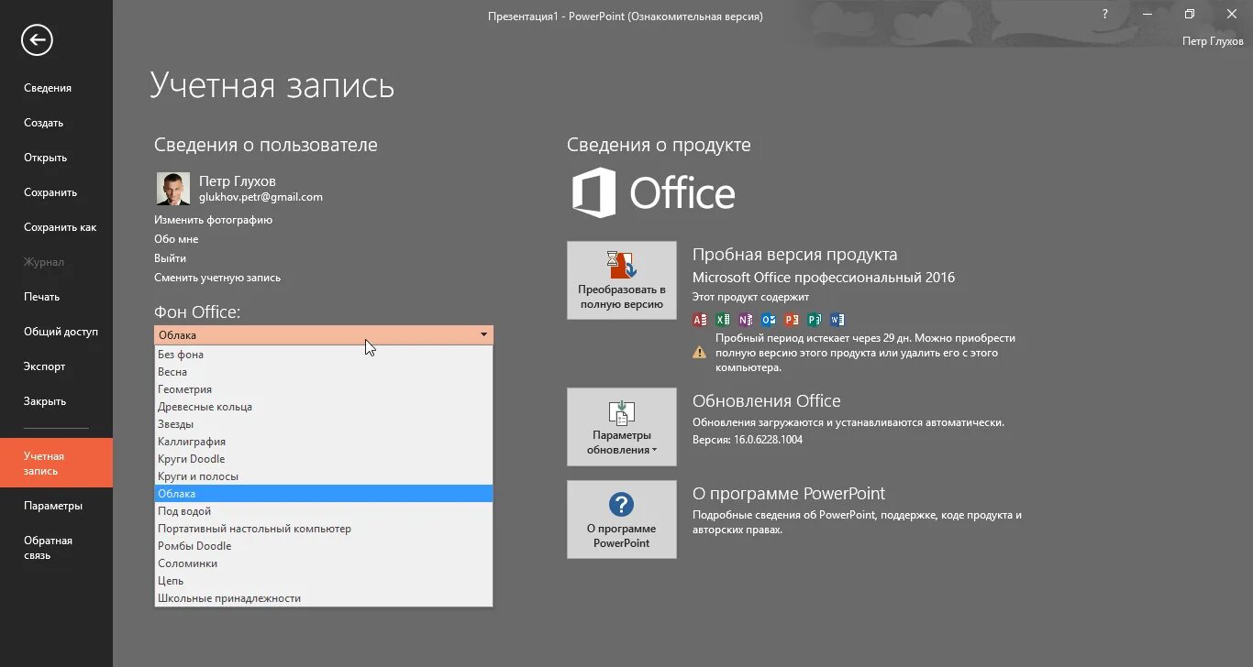Click О программе PowerPoint button

pyautogui.click(x=622, y=519)
